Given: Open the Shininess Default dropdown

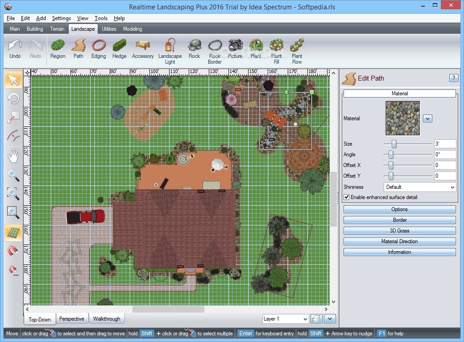Looking at the screenshot, I should click(420, 187).
